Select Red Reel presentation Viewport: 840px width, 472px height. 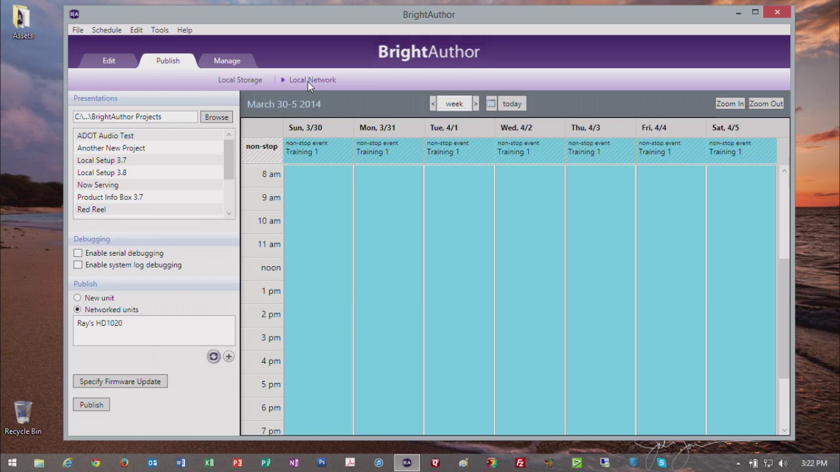148,210
